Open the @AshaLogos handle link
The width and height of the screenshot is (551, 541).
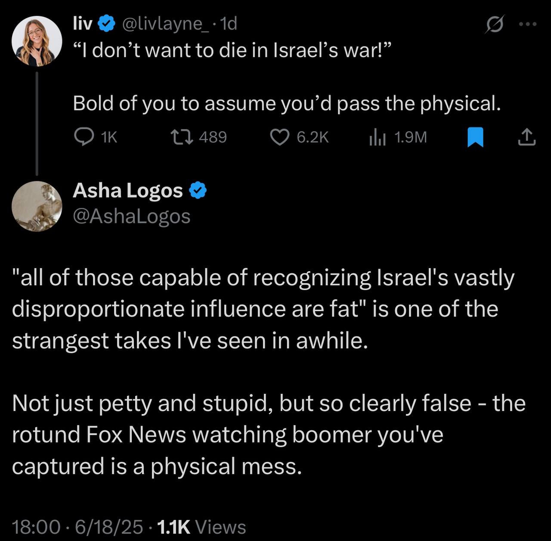[132, 216]
